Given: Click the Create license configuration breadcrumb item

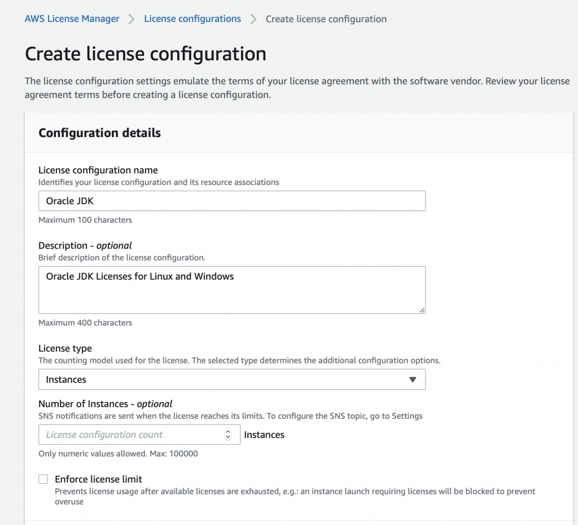Looking at the screenshot, I should tap(326, 19).
